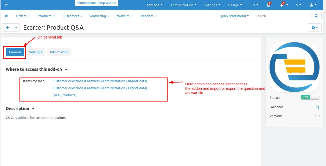Switch to the Information tab
Viewport: 326px width, 166px height.
(59, 52)
